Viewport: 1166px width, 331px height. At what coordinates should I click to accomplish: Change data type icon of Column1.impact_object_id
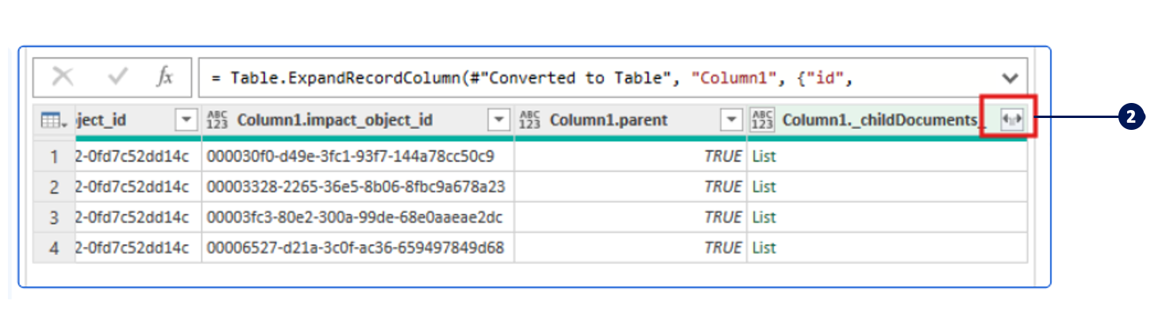click(216, 120)
